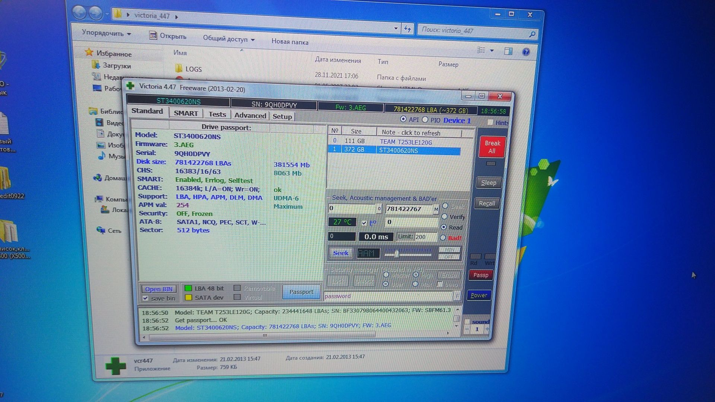Click the Recall button
The image size is (715, 402).
tap(487, 204)
